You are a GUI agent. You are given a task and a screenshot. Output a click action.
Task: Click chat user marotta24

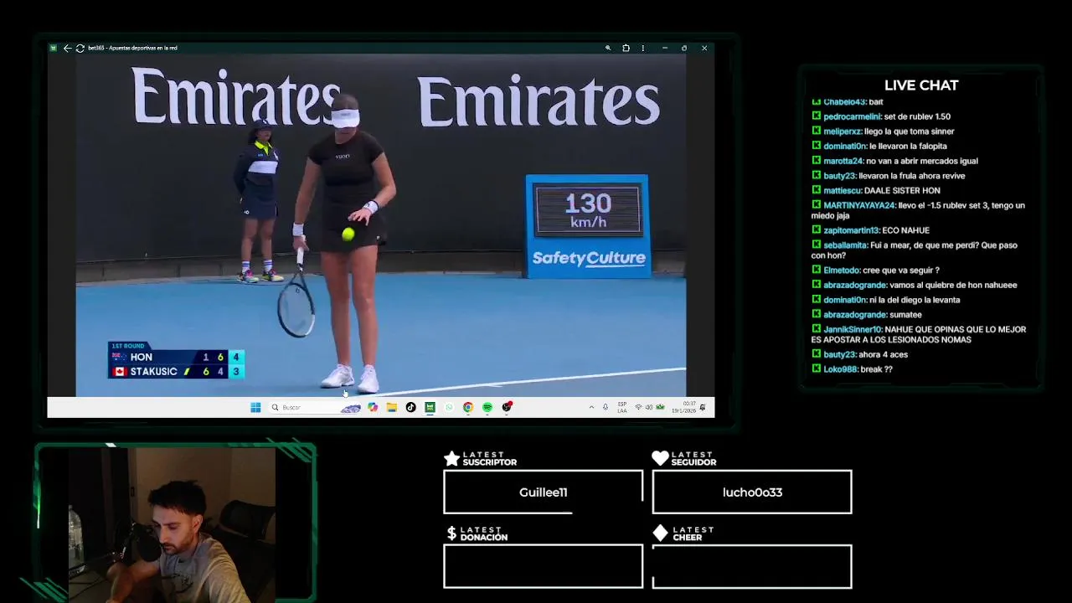click(x=843, y=161)
